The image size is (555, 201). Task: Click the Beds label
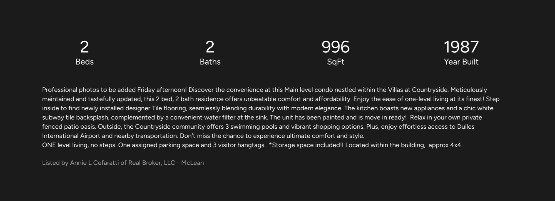(x=84, y=62)
